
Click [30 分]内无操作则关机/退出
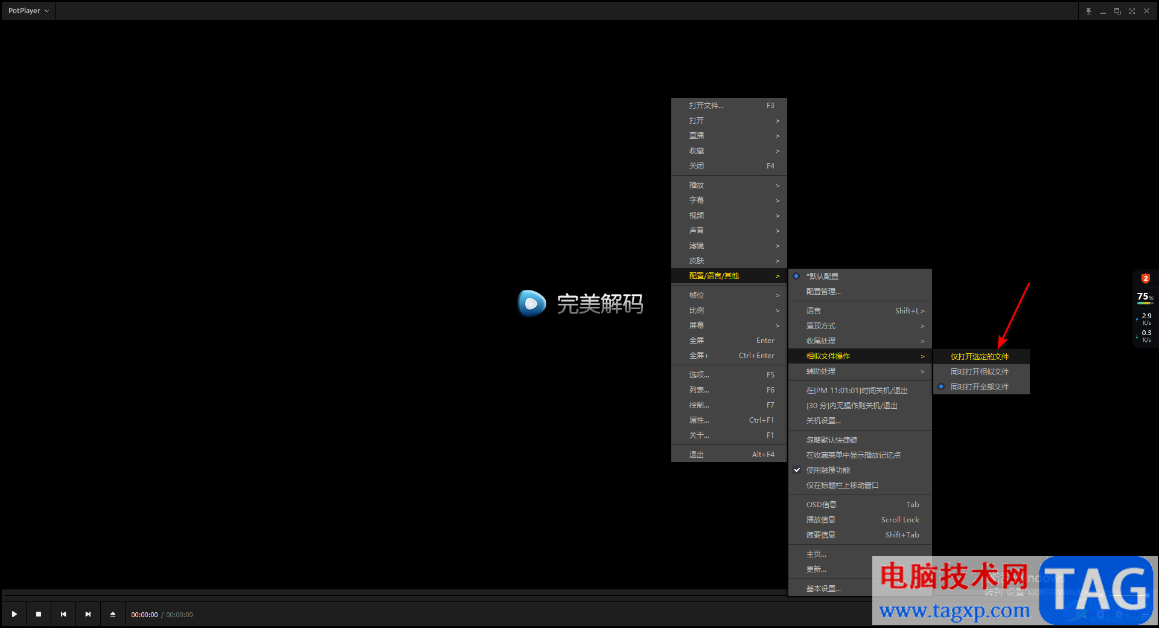click(x=860, y=405)
